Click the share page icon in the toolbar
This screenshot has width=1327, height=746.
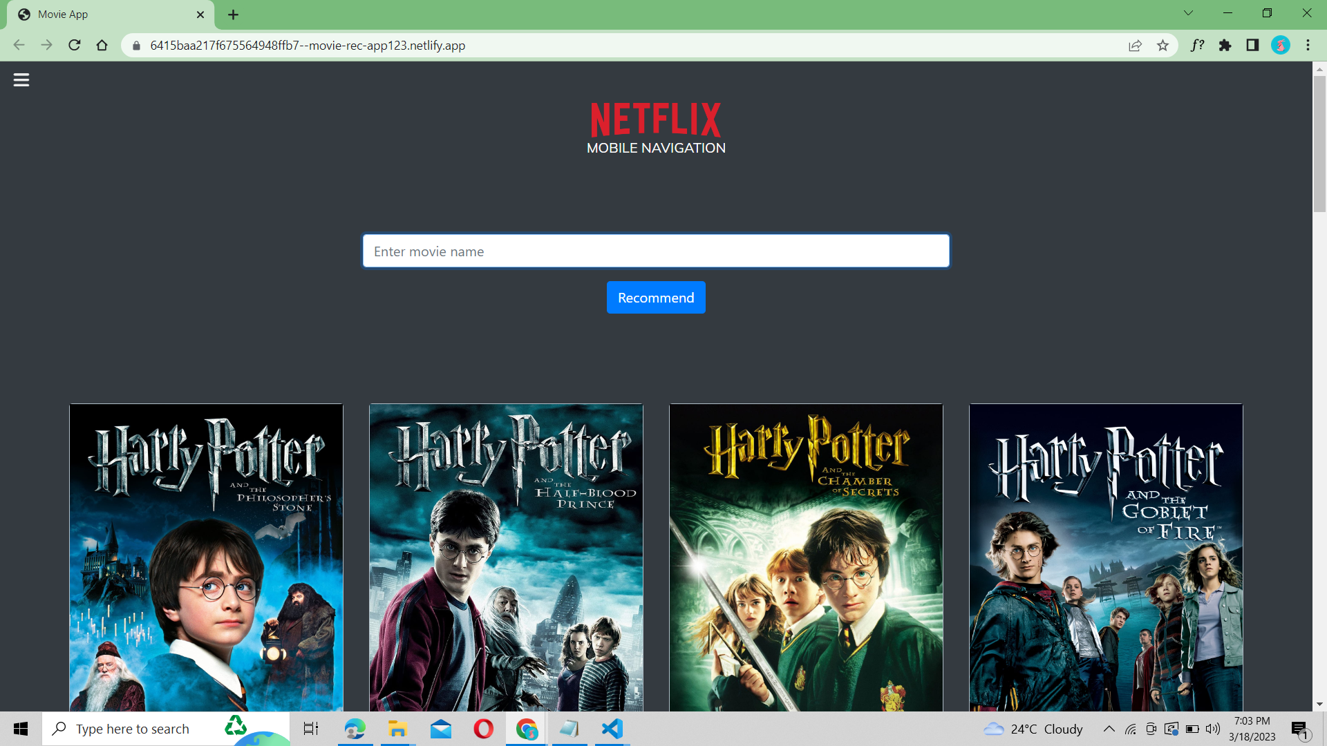pyautogui.click(x=1135, y=45)
